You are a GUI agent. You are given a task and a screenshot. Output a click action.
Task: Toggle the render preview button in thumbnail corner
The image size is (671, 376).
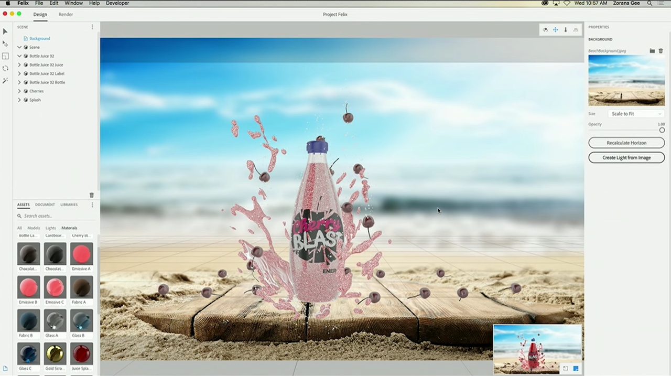(576, 369)
